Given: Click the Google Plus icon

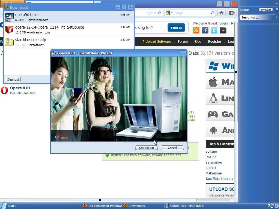Looking at the screenshot, I should pyautogui.click(x=223, y=30).
